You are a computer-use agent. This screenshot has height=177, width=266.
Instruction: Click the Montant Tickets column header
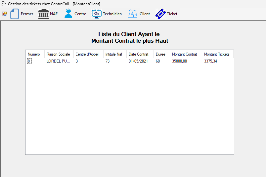(x=217, y=54)
